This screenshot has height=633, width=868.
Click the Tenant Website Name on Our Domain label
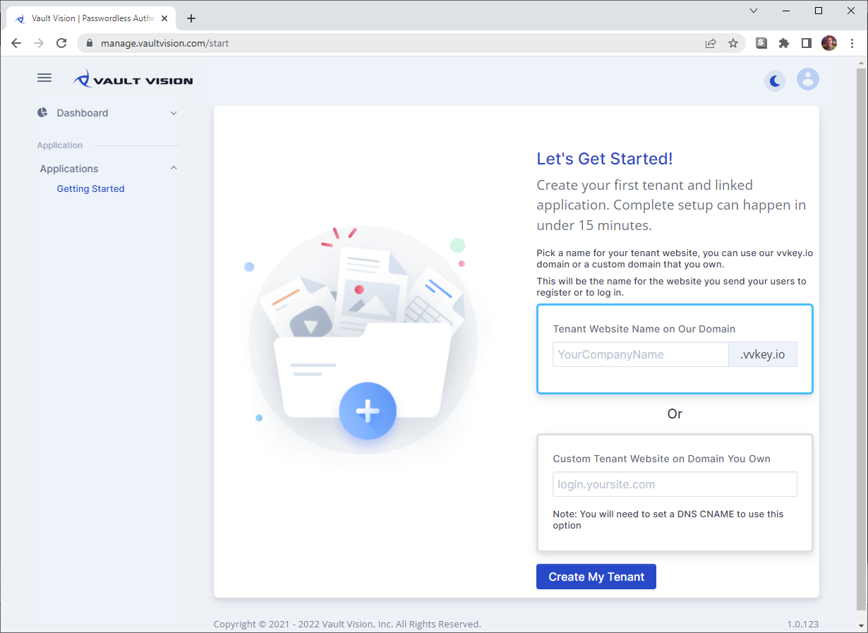pos(644,329)
